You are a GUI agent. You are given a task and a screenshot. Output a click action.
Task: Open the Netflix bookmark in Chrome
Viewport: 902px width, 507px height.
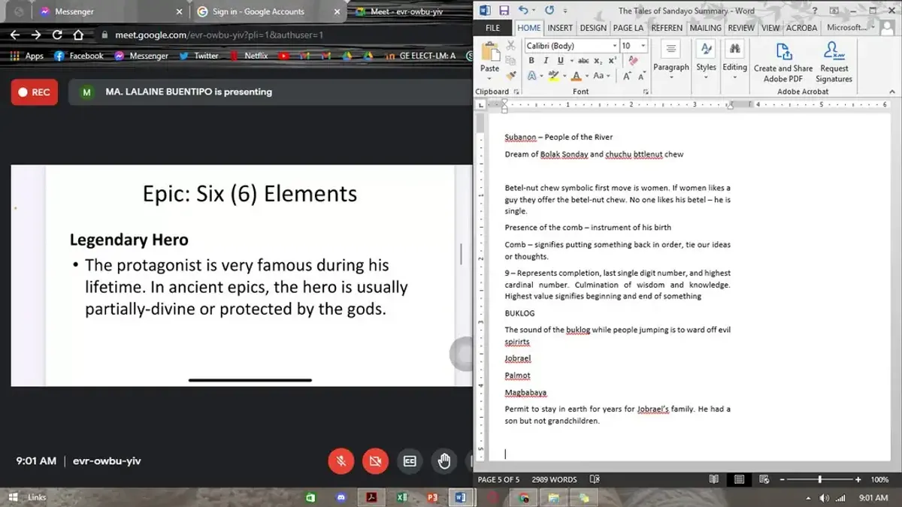click(x=249, y=56)
